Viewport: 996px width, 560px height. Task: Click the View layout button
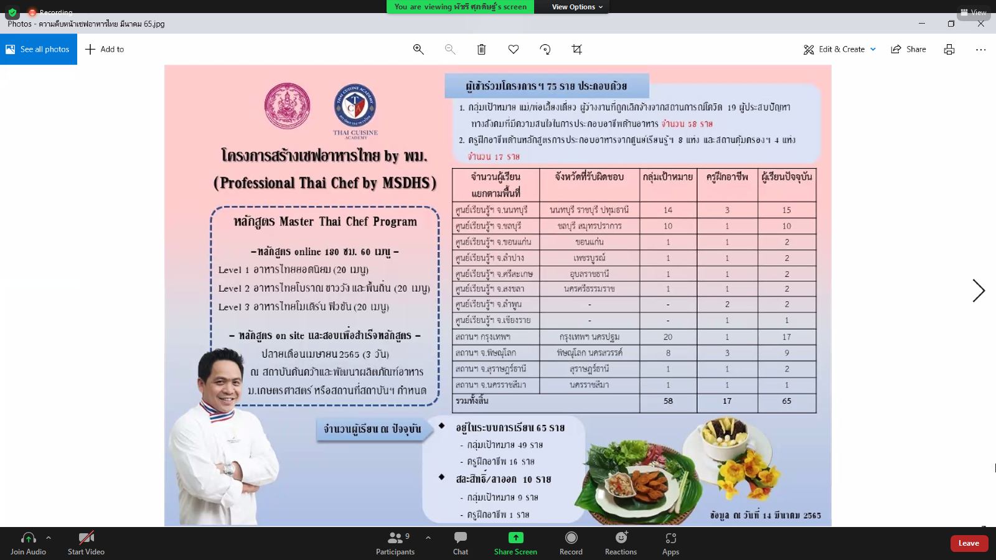coord(974,12)
